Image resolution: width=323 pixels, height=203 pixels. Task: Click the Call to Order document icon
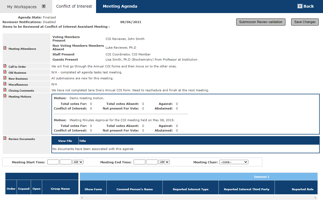(5, 66)
